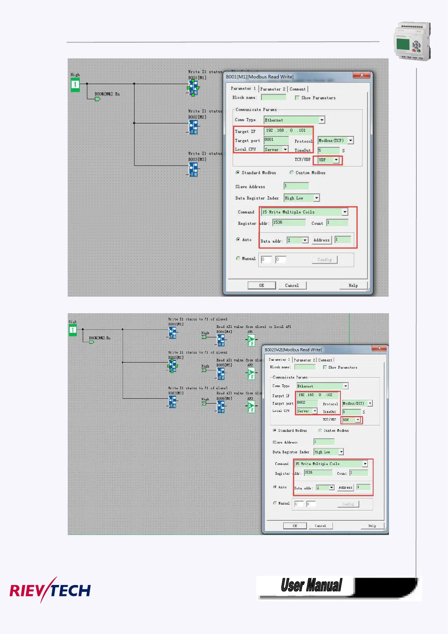Enable Show Parameters checkbox in B001[M1] dialog

point(297,98)
